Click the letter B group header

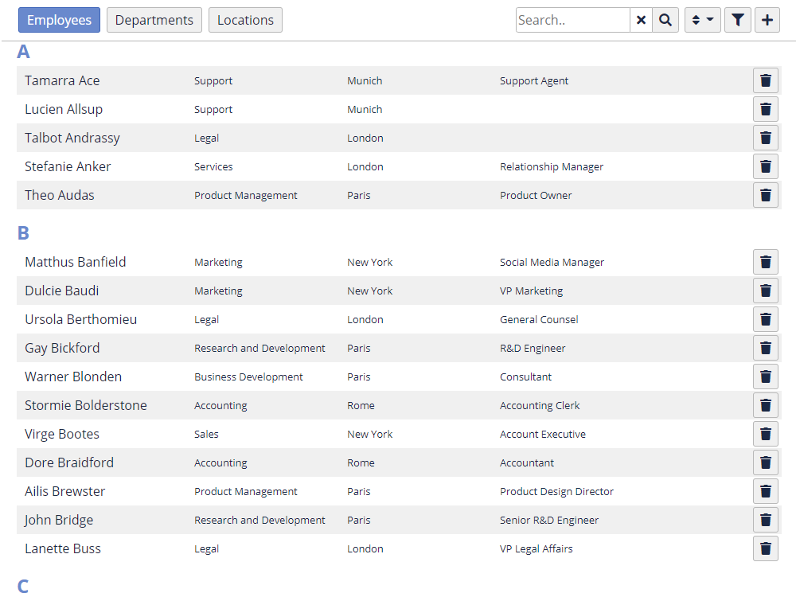pyautogui.click(x=23, y=233)
